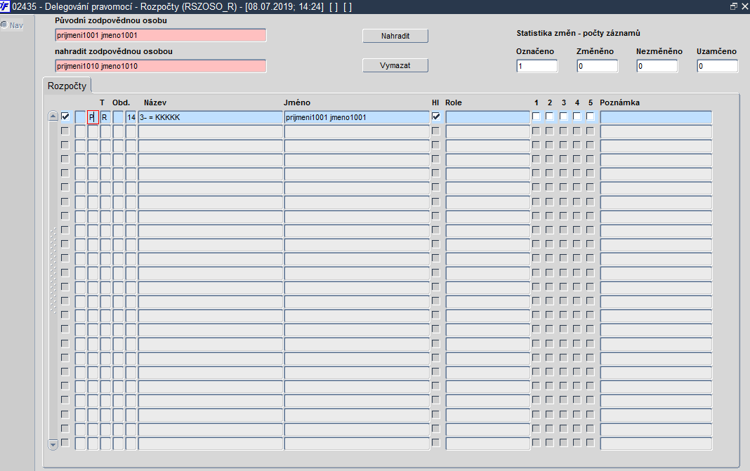Click the Název column header
Image resolution: width=750 pixels, height=471 pixels.
coord(155,102)
